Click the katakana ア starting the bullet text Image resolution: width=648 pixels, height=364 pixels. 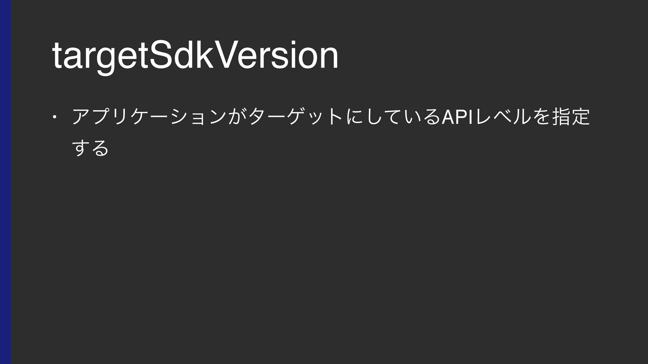coord(81,117)
